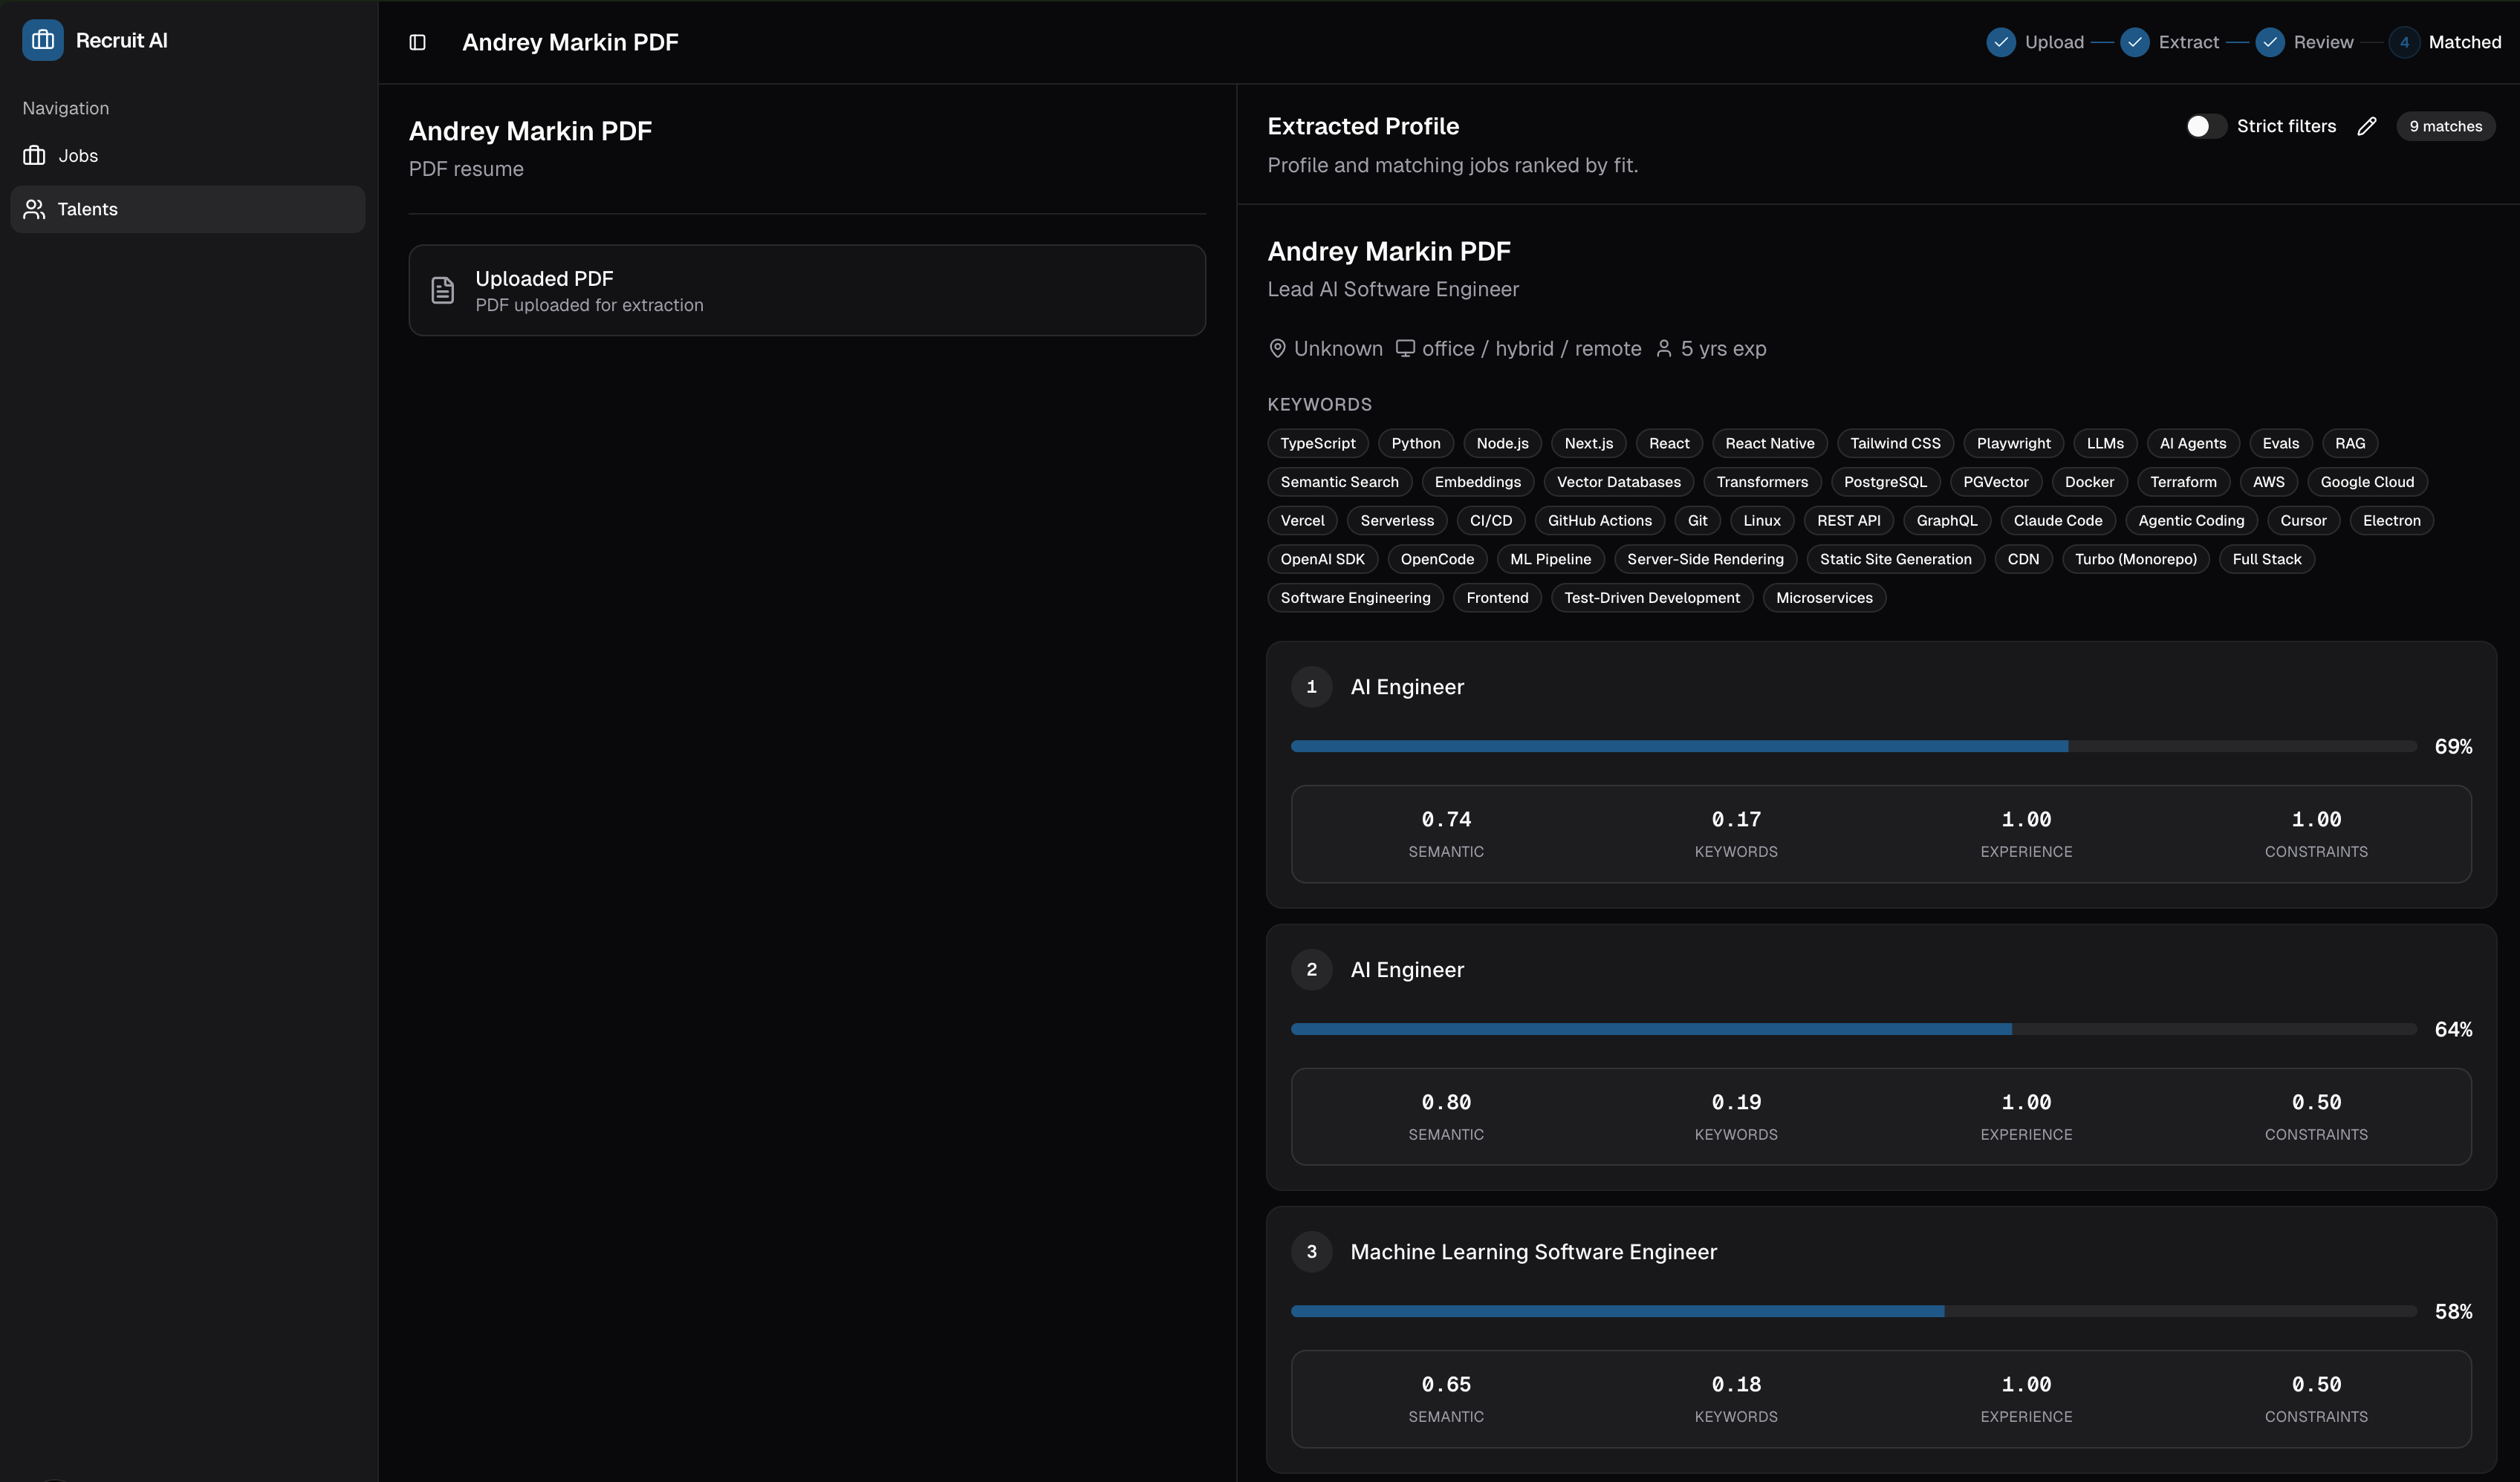Viewport: 2520px width, 1482px height.
Task: Select the Semantic Search keyword chip
Action: tap(1339, 482)
